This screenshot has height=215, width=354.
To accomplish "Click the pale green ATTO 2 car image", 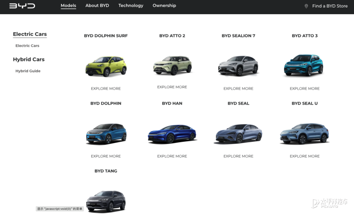I will 173,65.
